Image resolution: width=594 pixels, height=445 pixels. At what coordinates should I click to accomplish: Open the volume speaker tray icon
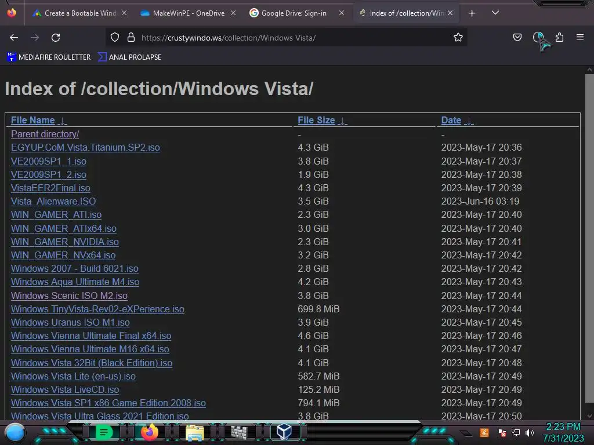pos(529,432)
